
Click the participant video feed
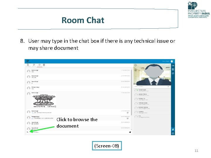pyautogui.click(x=152, y=75)
